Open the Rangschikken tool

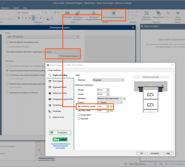pyautogui.click(x=158, y=16)
